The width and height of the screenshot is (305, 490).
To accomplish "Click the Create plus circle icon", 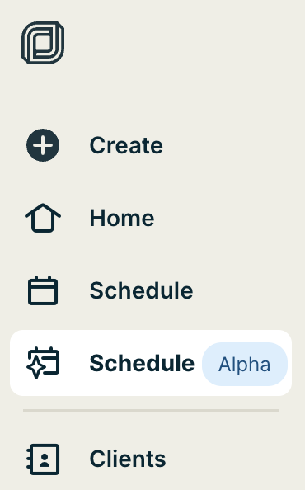I will pos(43,145).
